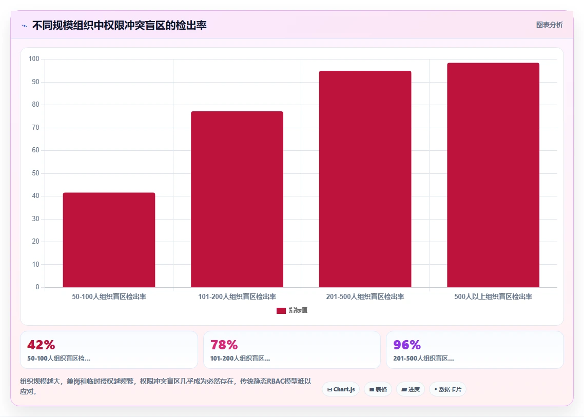Click the card caption 50-100人组织盲区检...
The width and height of the screenshot is (584, 417).
pos(59,359)
